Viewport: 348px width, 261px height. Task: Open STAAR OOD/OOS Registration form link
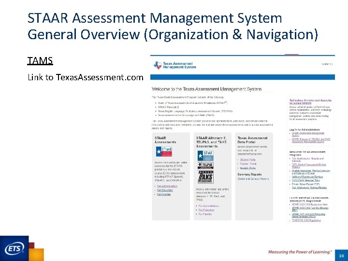[309, 204]
